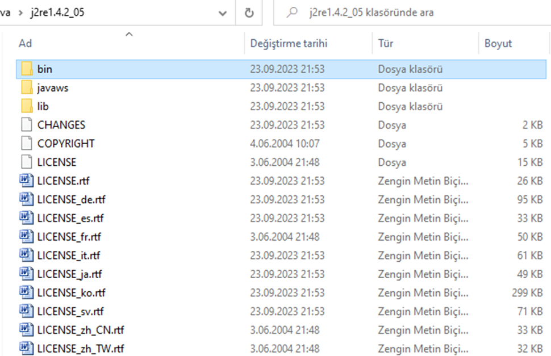The width and height of the screenshot is (551, 356).
Task: Click the bin folder icon
Action: tap(27, 69)
